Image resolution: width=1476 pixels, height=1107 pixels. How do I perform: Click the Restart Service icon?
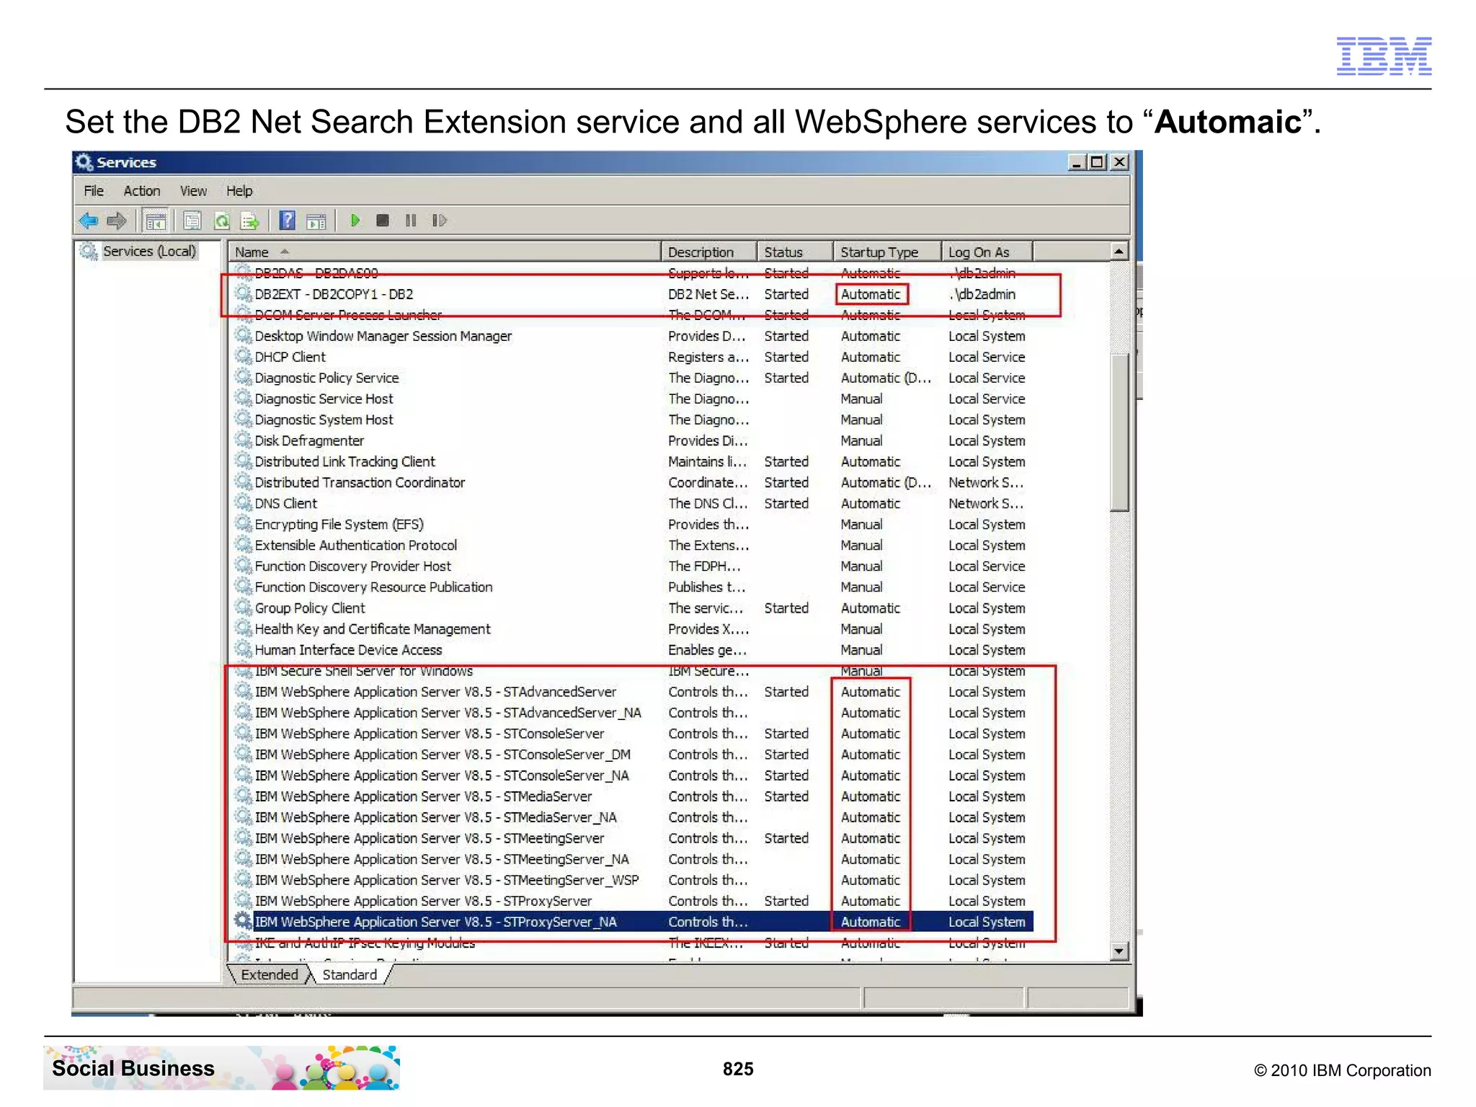click(x=440, y=221)
